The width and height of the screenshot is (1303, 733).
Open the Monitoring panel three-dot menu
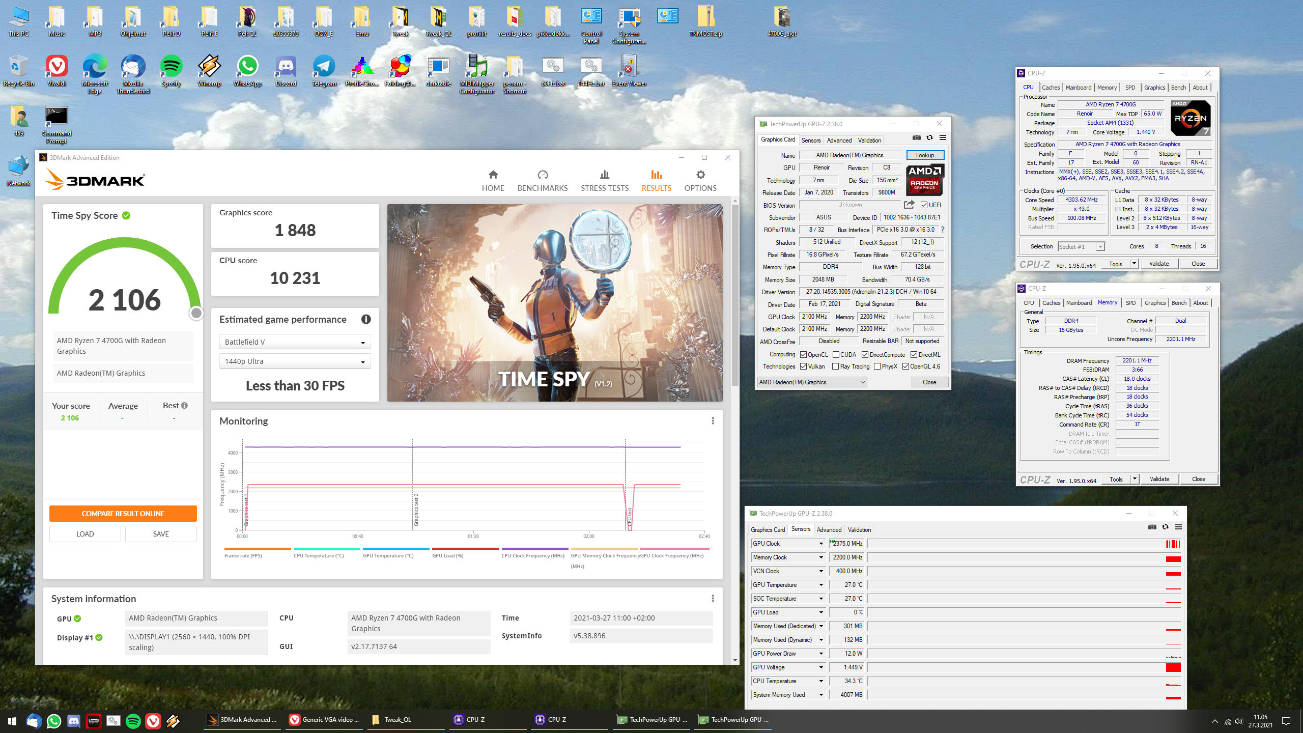pyautogui.click(x=713, y=421)
